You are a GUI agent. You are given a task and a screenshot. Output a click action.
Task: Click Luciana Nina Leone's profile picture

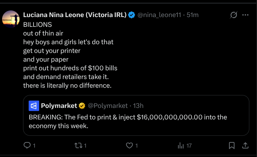tap(10, 18)
